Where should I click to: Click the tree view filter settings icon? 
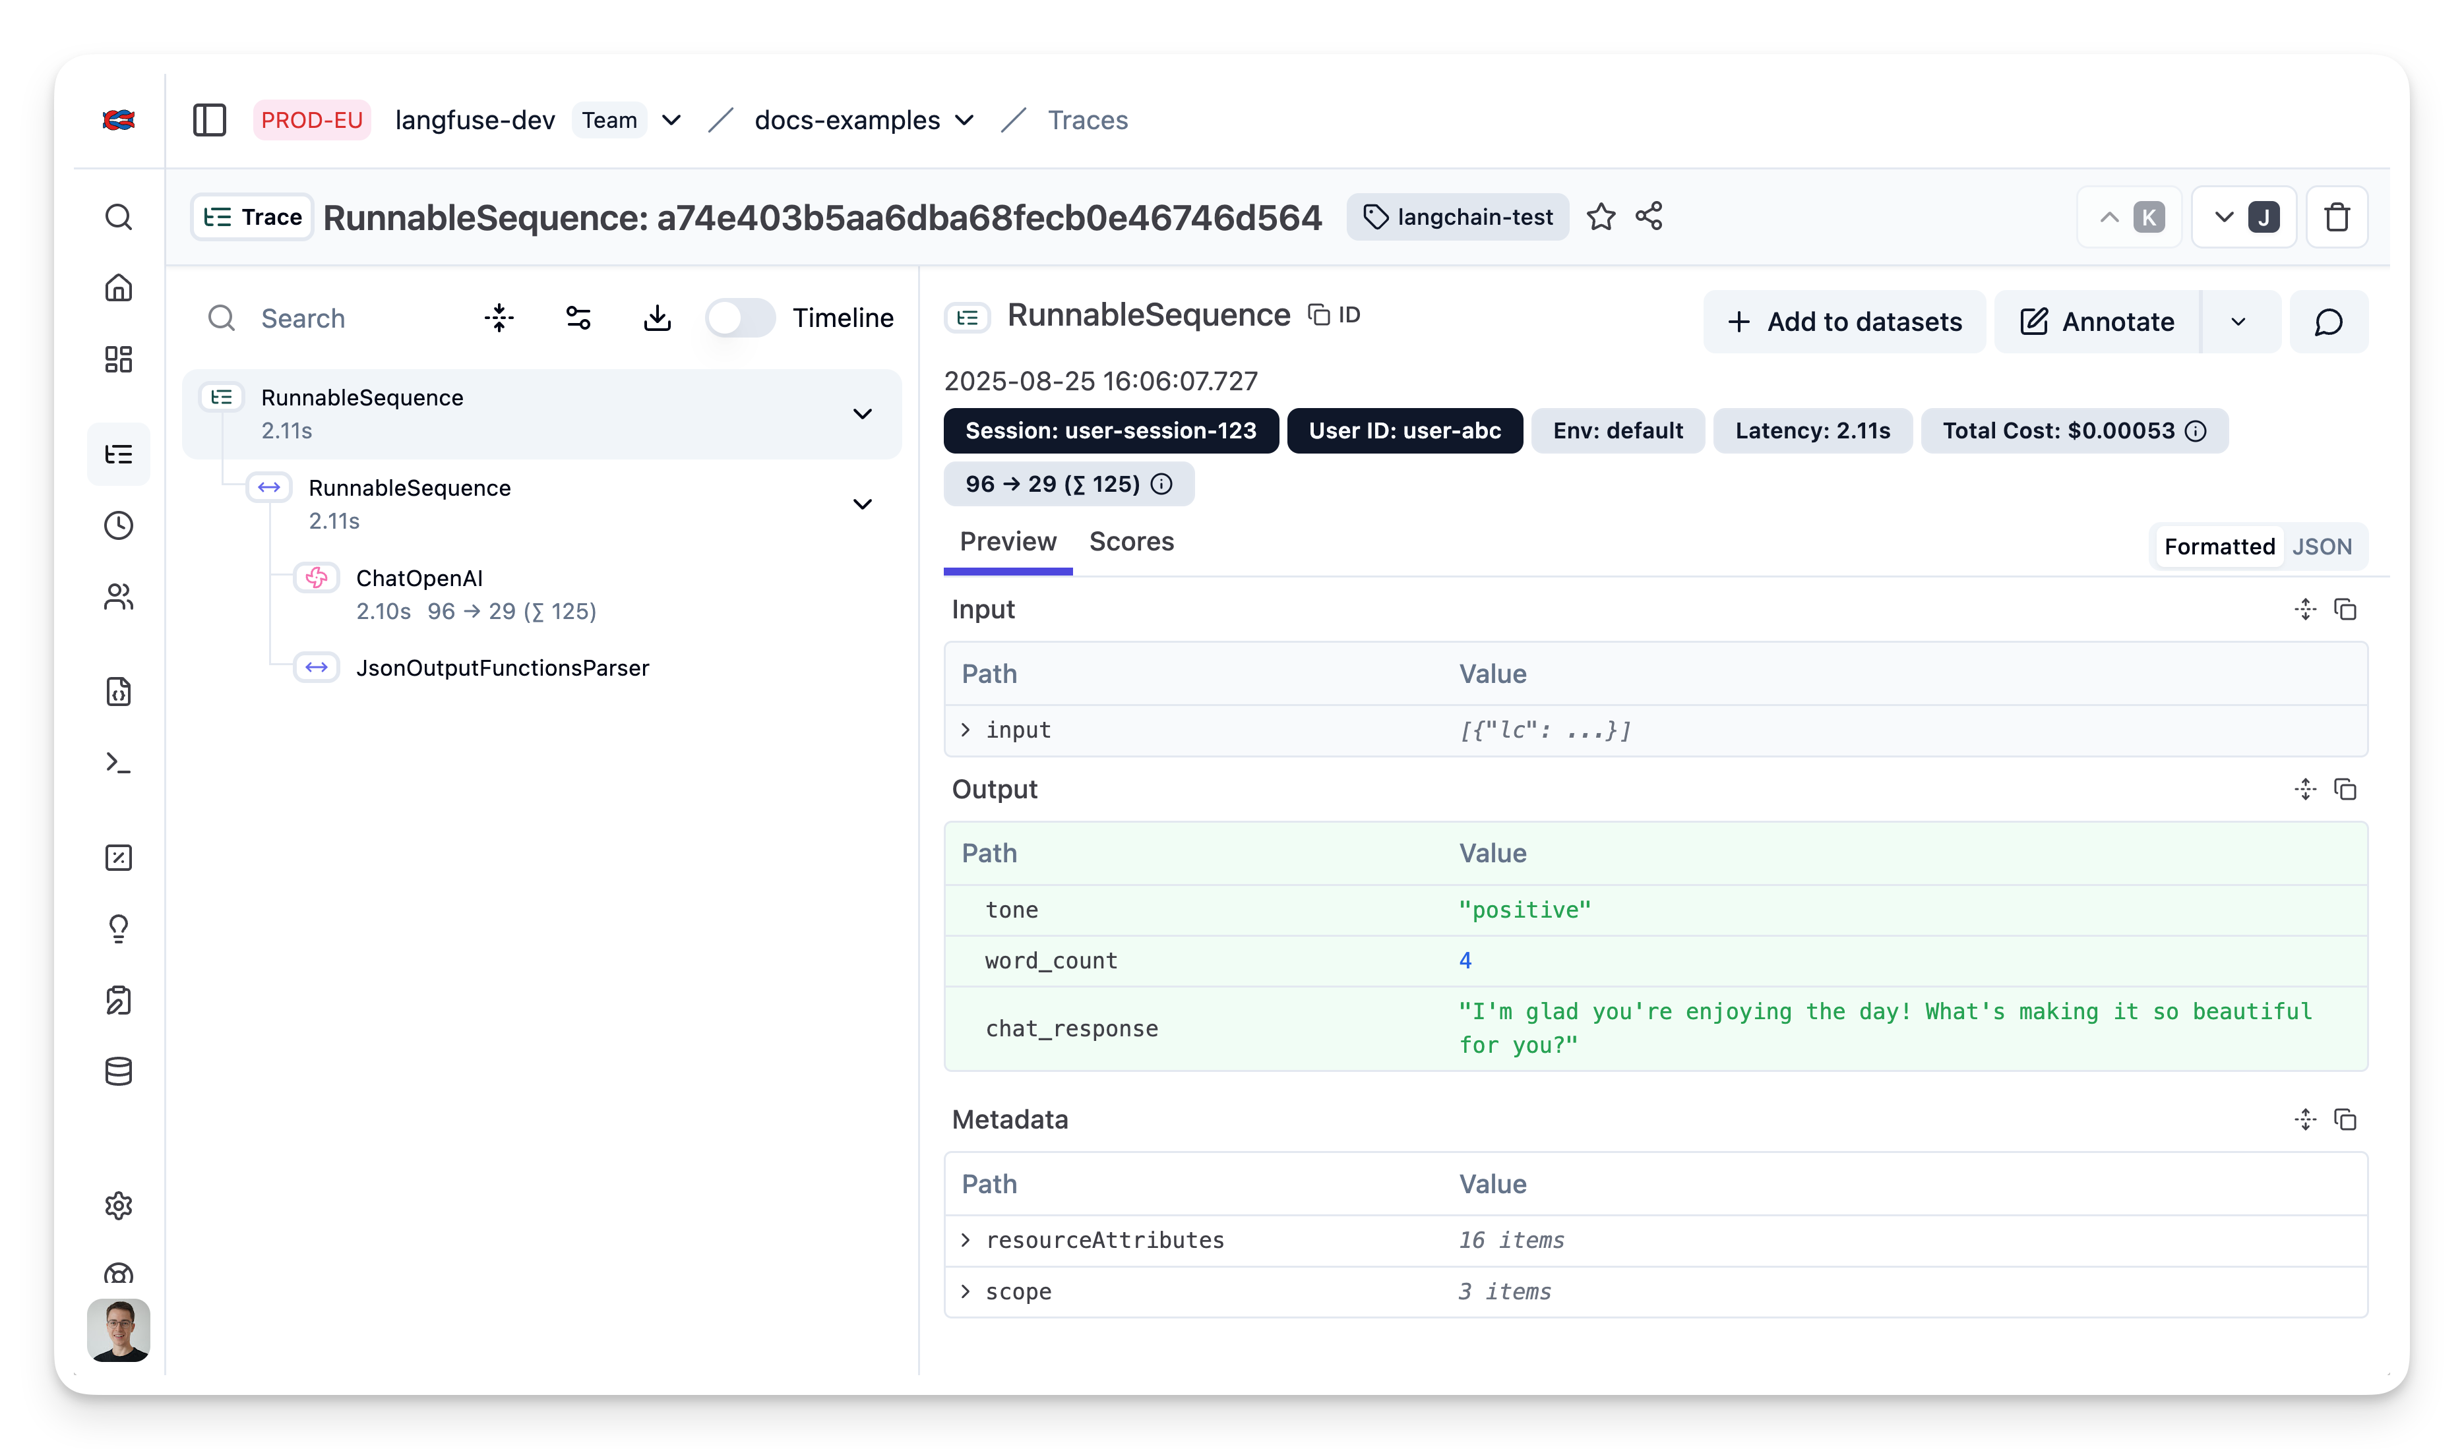click(578, 318)
